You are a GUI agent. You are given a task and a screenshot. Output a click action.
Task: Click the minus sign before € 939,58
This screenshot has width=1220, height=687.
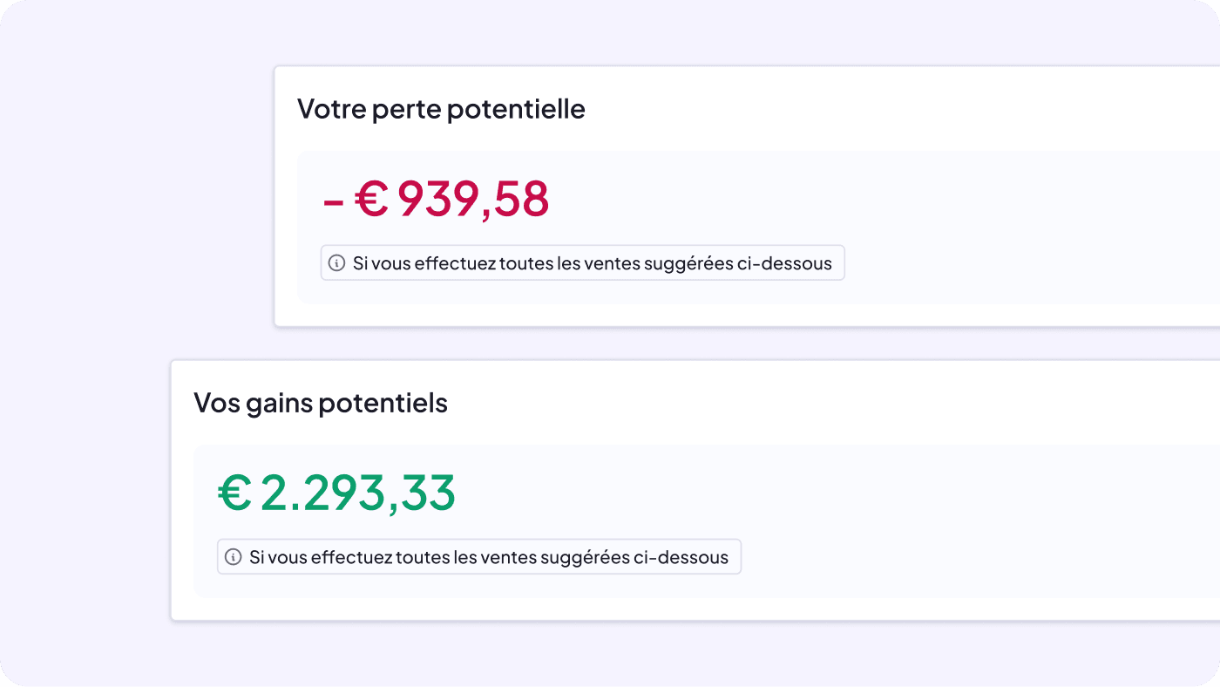point(332,199)
